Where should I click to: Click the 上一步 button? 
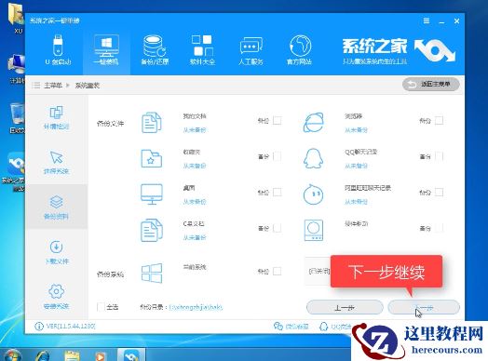tap(345, 307)
